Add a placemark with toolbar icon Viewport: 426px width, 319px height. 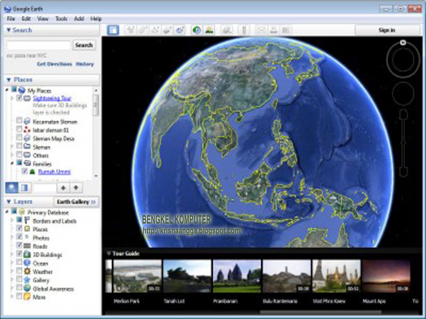point(131,30)
